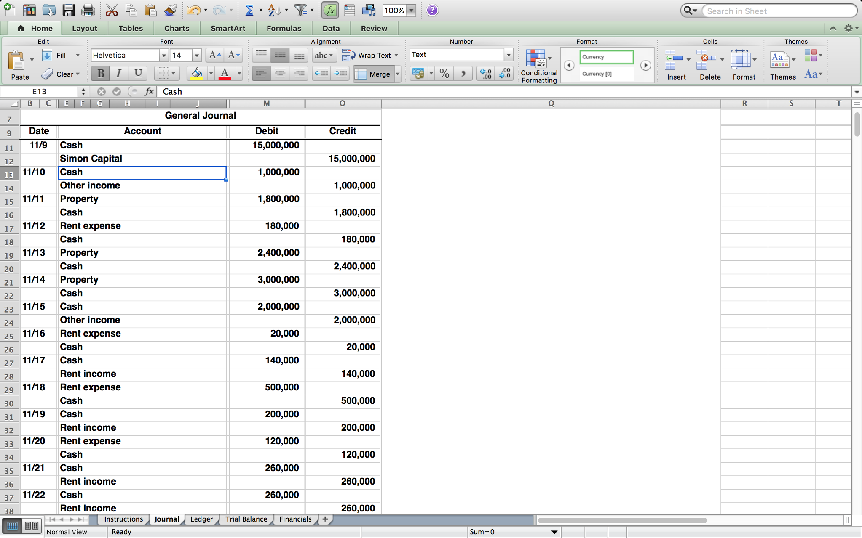Click the horizontal scrollbar thumb
Image resolution: width=862 pixels, height=538 pixels.
[623, 520]
